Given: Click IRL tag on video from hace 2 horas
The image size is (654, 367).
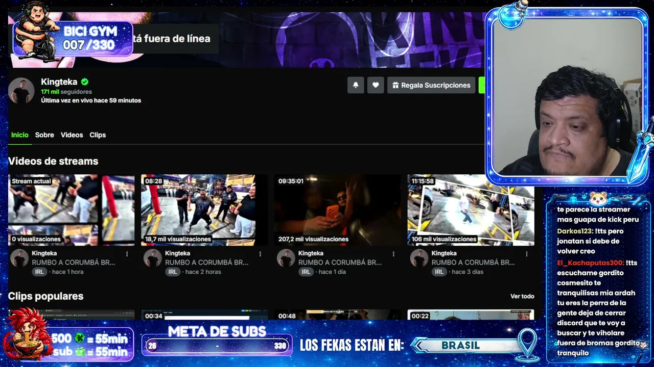Looking at the screenshot, I should click(x=173, y=272).
